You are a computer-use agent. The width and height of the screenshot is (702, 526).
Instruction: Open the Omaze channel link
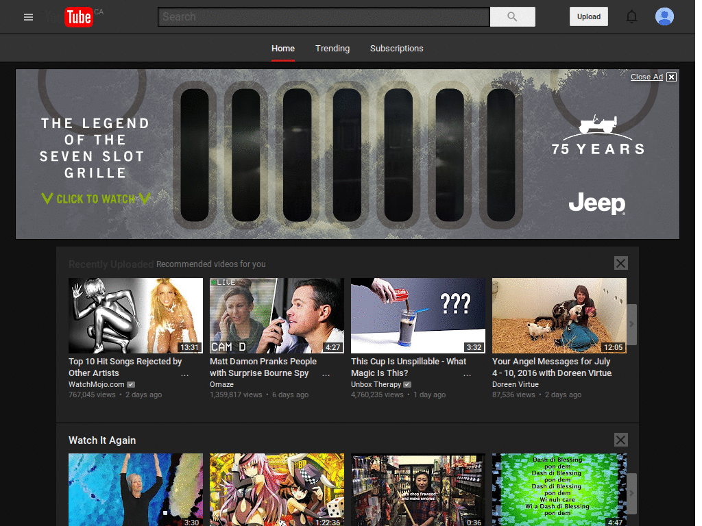pos(221,384)
